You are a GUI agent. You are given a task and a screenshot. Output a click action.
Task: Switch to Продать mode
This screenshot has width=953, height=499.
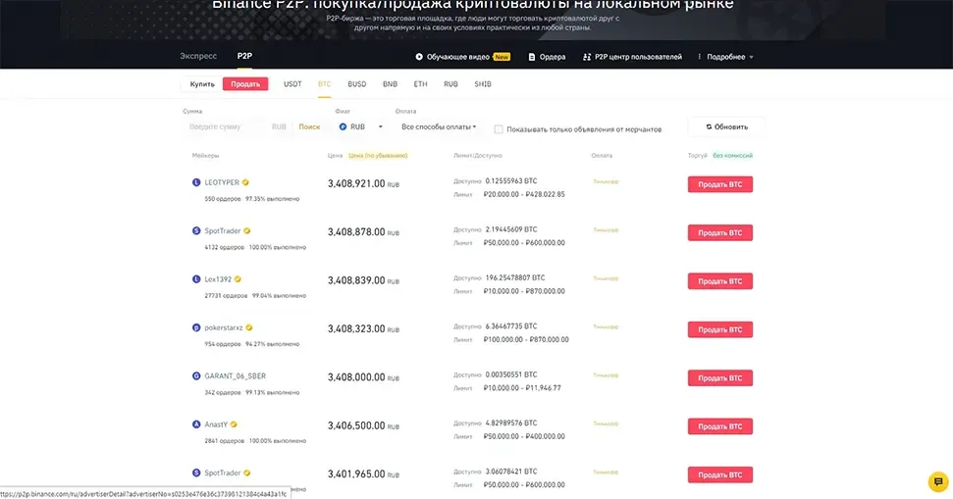click(x=245, y=84)
